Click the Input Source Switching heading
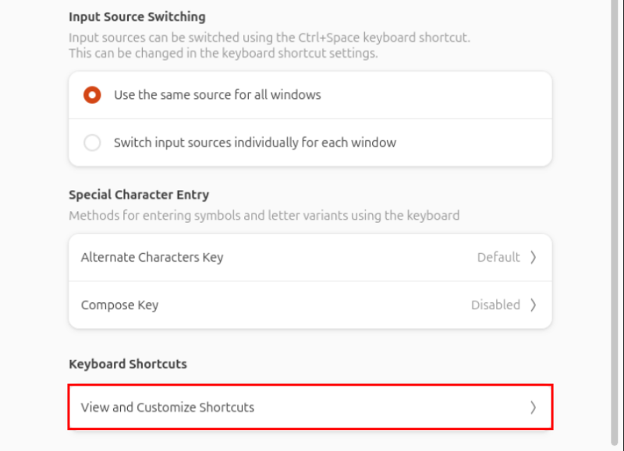624x451 pixels. coord(137,16)
